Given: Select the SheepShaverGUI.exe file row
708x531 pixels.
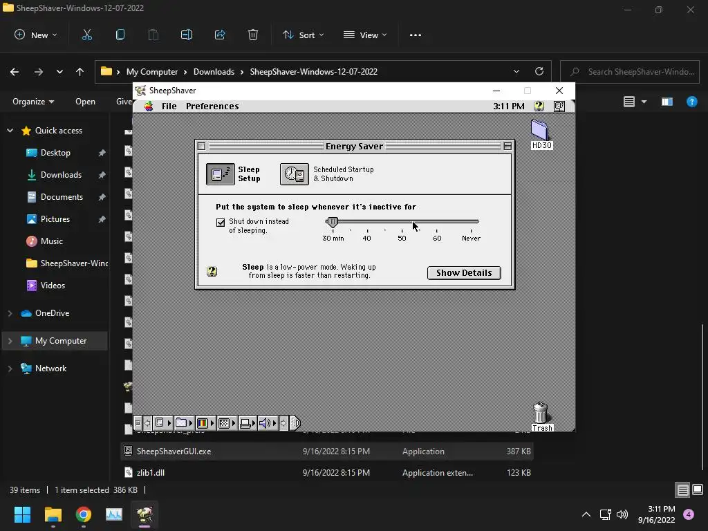Looking at the screenshot, I should (327, 451).
